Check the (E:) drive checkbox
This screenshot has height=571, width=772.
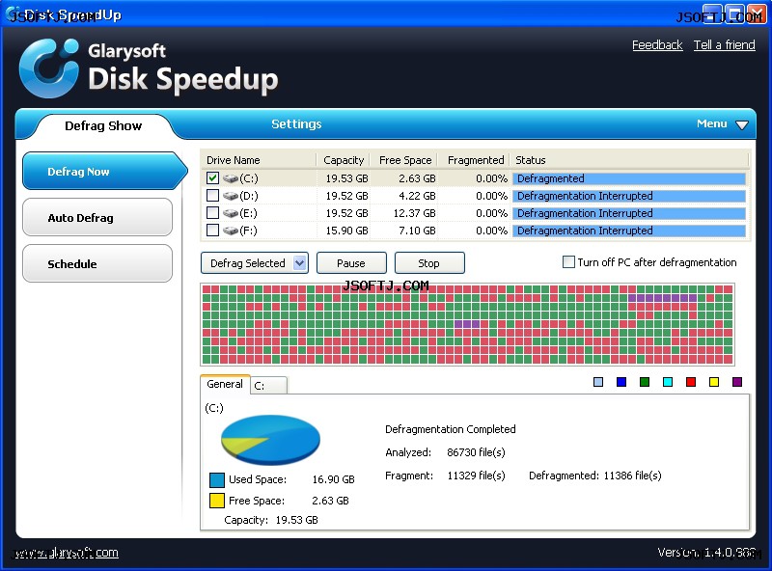click(x=212, y=212)
